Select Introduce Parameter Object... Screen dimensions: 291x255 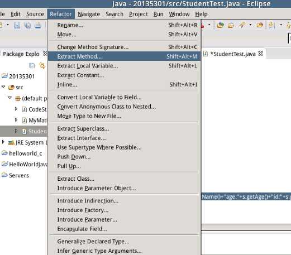click(x=125, y=188)
